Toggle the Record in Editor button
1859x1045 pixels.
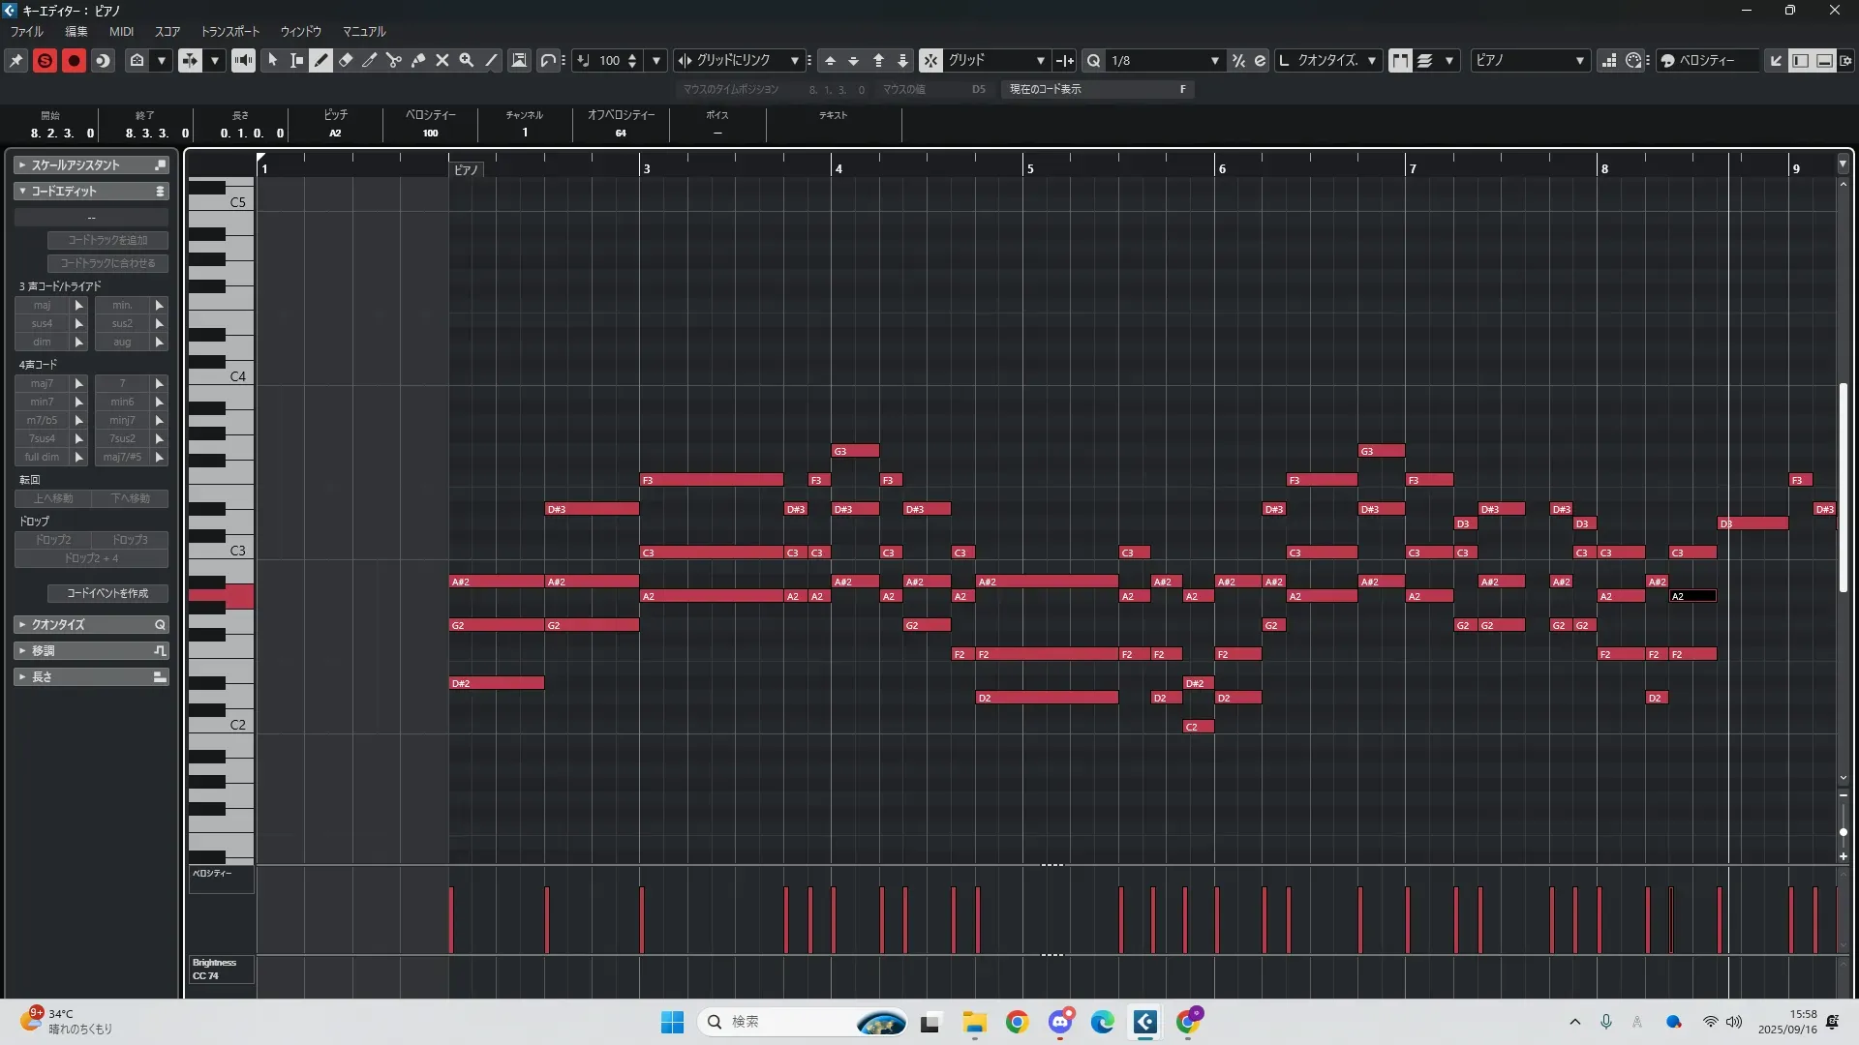coord(74,60)
